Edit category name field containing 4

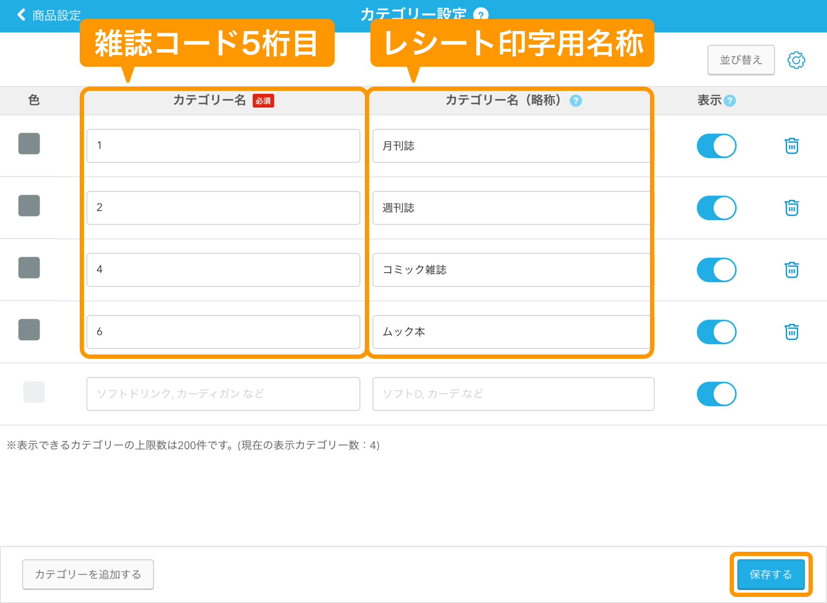tap(223, 270)
